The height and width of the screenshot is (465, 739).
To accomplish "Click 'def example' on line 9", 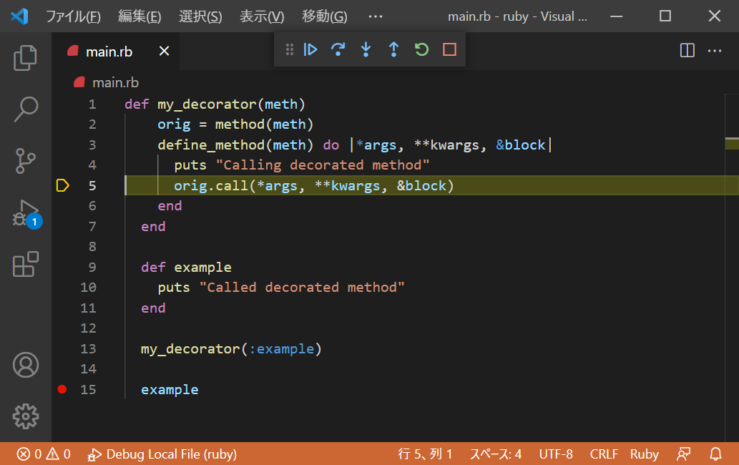I will coord(186,267).
